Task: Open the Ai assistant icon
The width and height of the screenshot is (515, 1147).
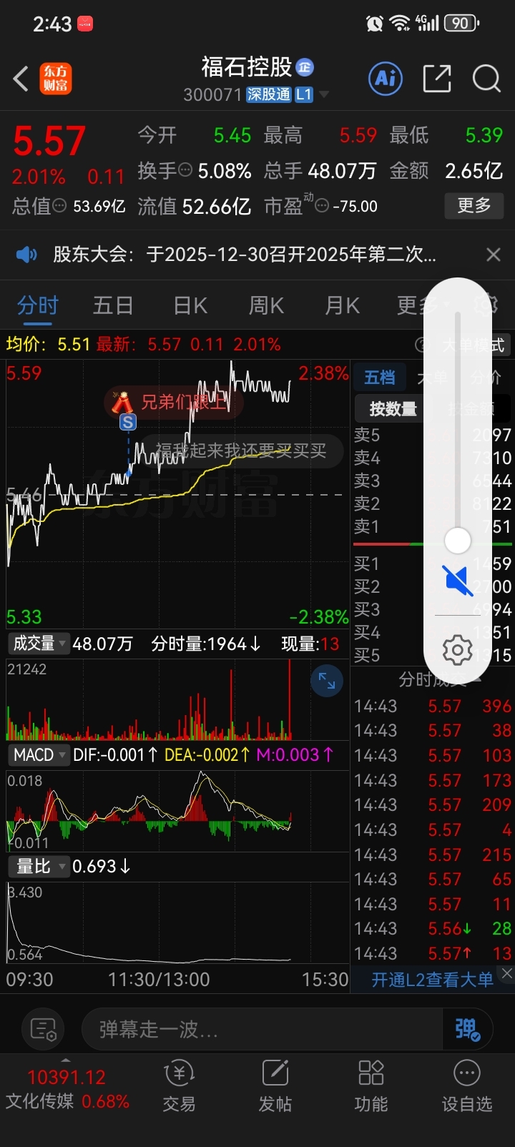Action: pyautogui.click(x=386, y=78)
